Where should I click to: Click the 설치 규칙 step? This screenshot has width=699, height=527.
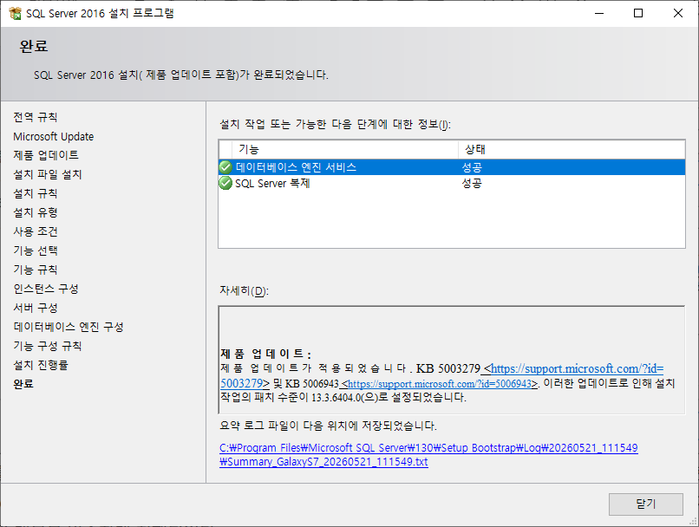coord(36,193)
